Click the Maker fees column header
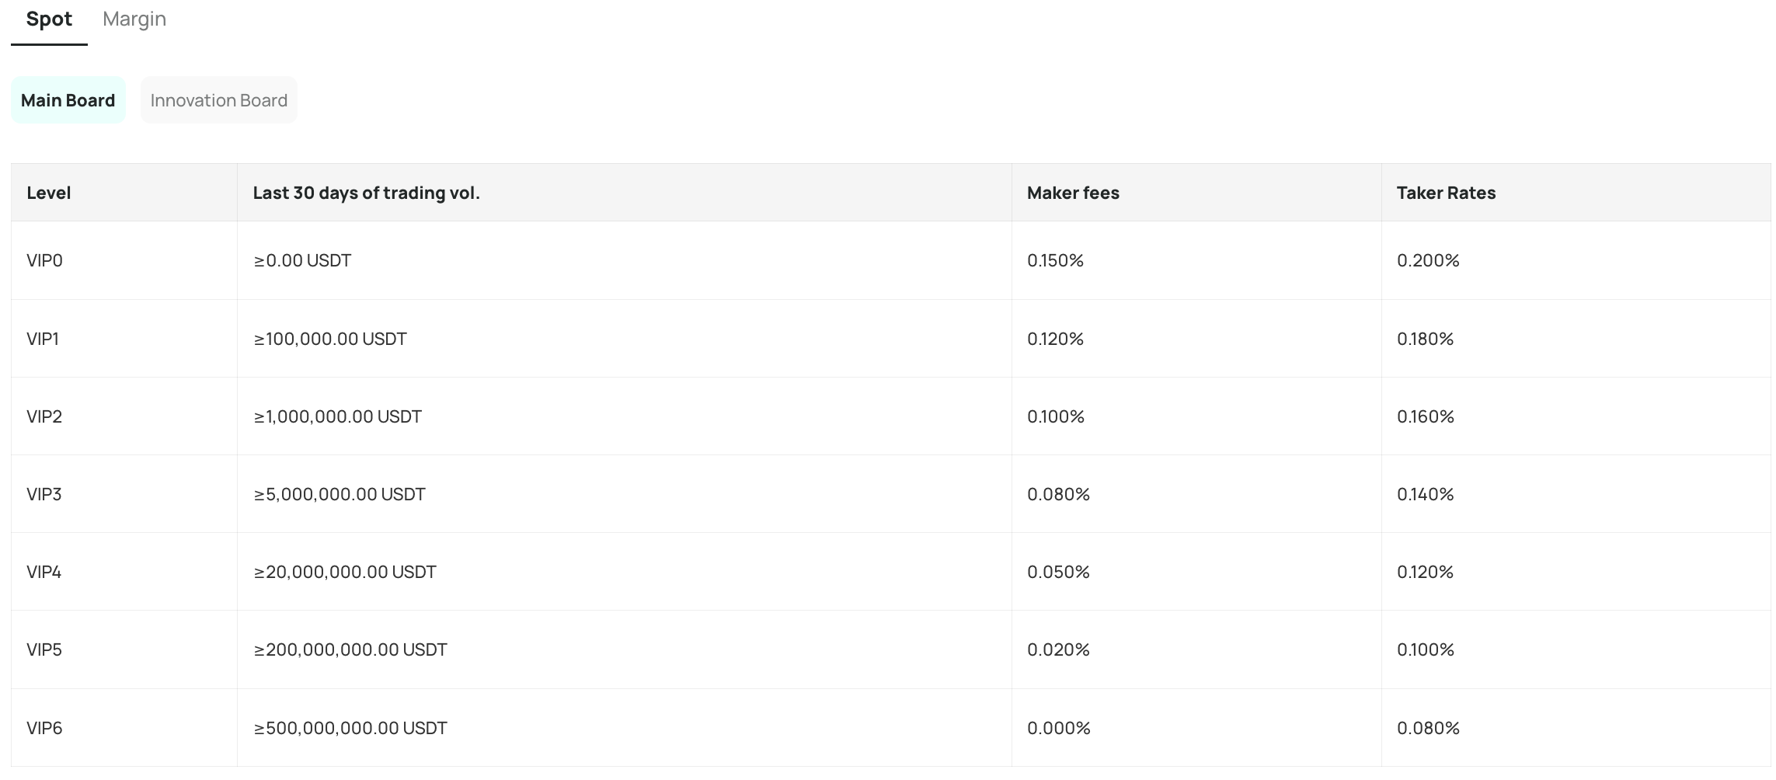Viewport: 1776px width, 780px height. point(1073,193)
